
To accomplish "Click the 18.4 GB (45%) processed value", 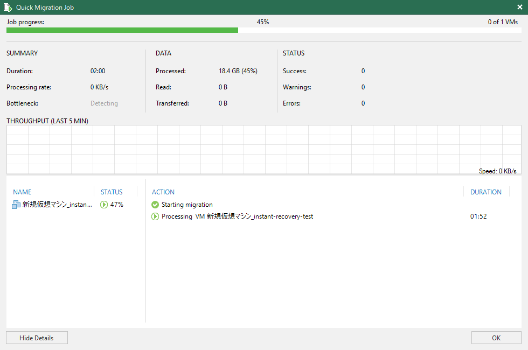I will 238,71.
